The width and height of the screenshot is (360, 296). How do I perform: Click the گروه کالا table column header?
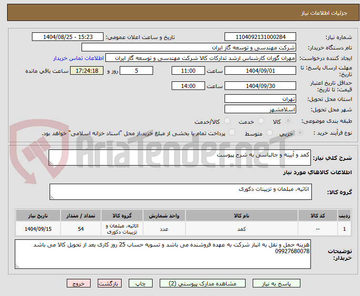(122, 216)
